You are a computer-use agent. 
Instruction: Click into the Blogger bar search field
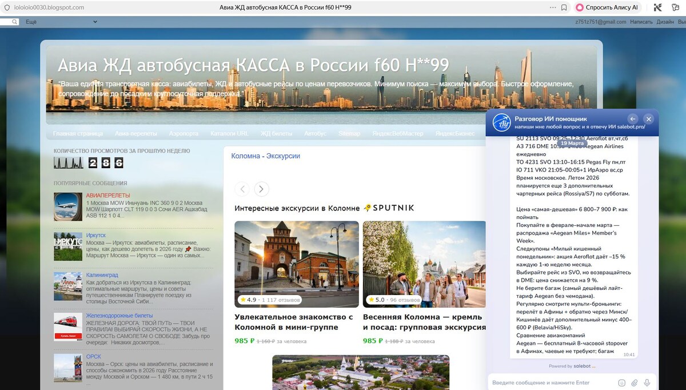tap(10, 22)
